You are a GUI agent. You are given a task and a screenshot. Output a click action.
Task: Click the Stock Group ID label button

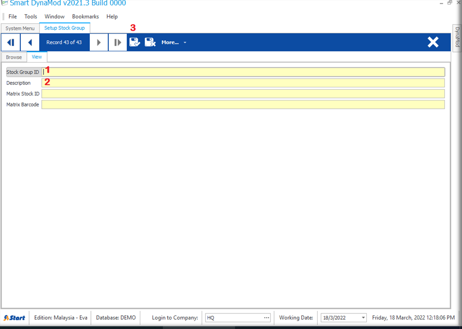23,72
